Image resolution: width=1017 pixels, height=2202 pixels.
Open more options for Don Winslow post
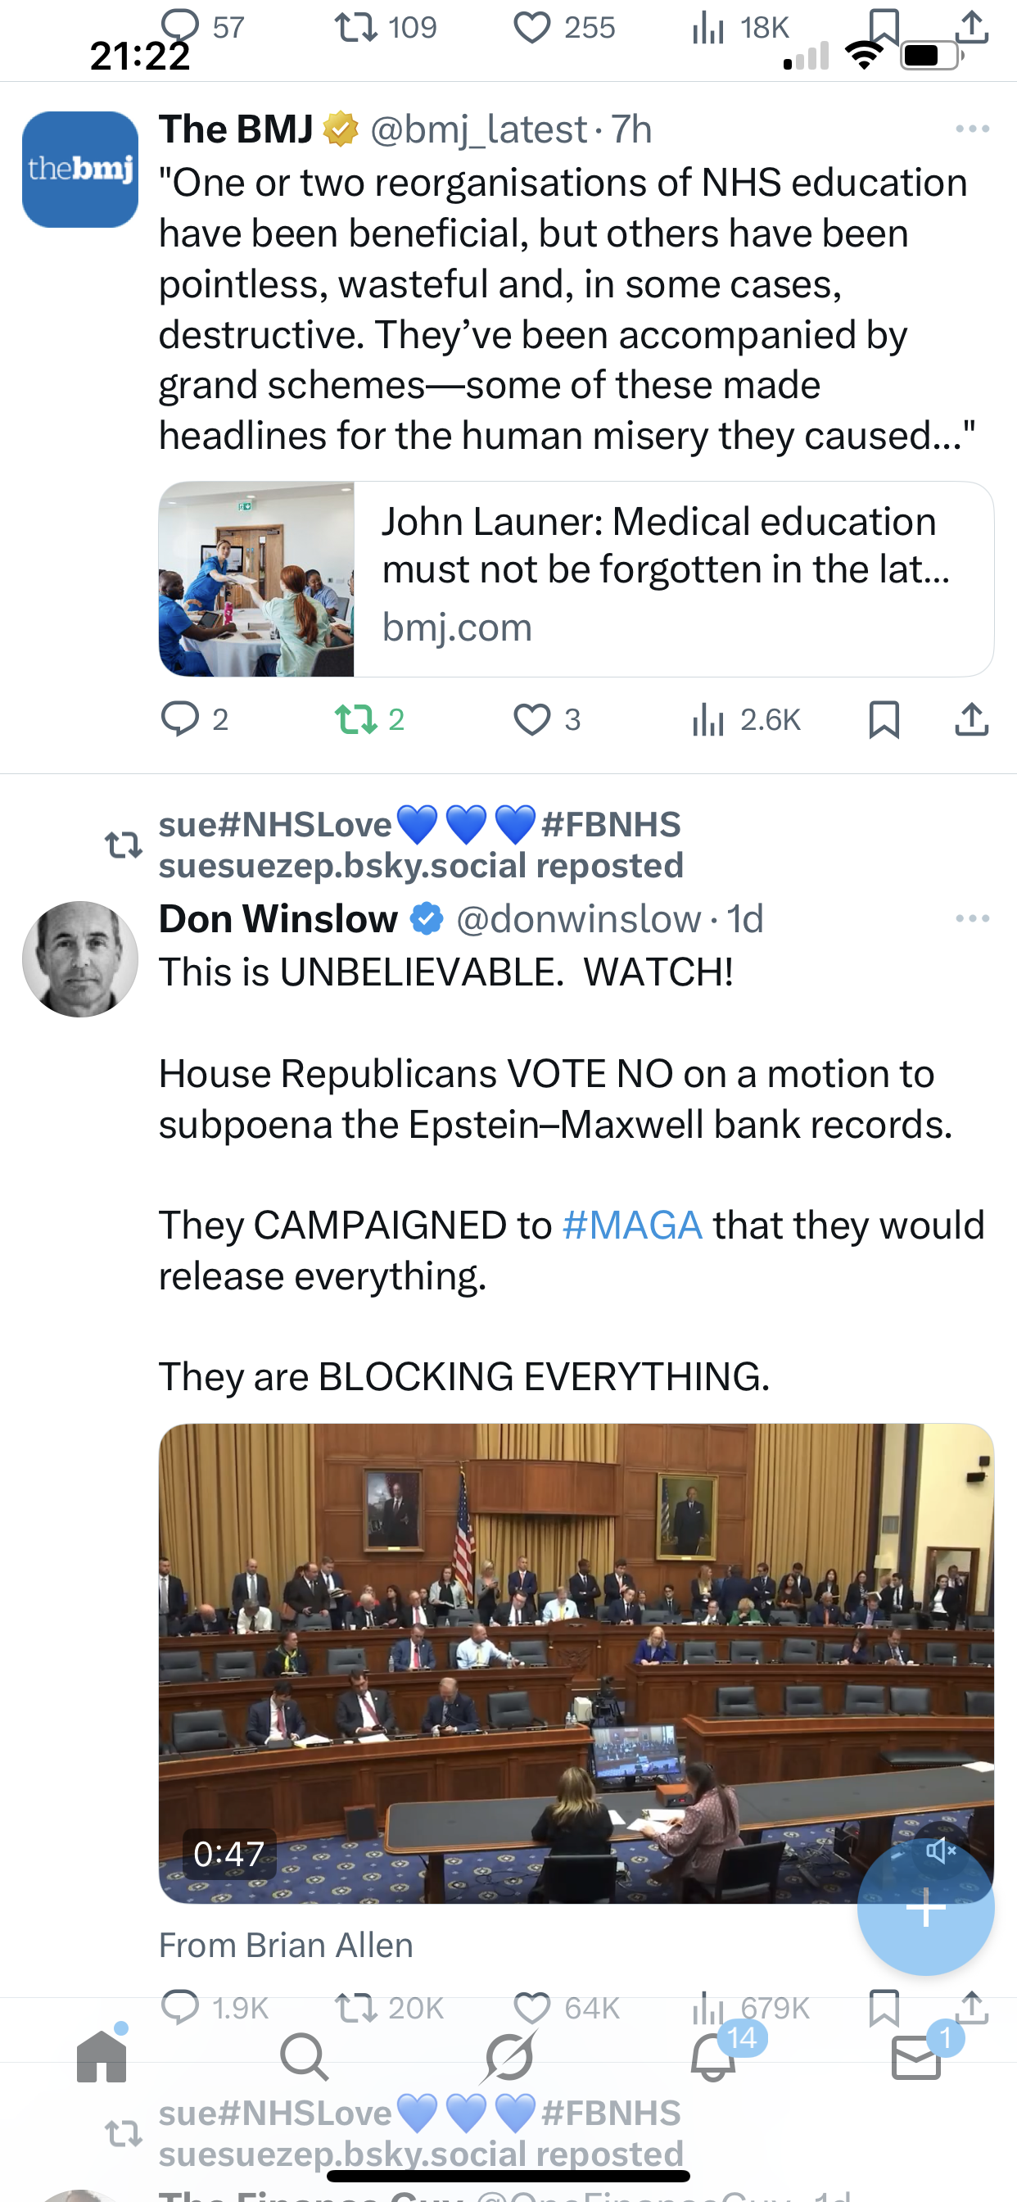tap(973, 919)
